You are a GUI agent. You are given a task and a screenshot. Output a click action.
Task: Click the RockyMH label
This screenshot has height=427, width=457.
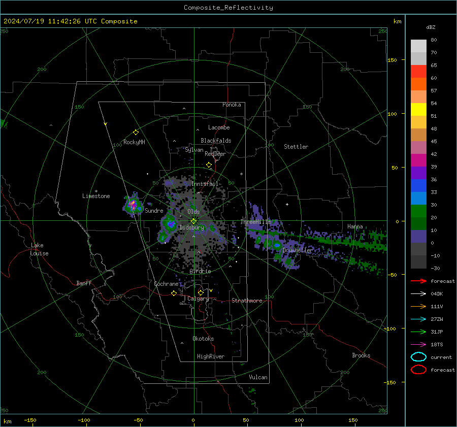point(134,142)
